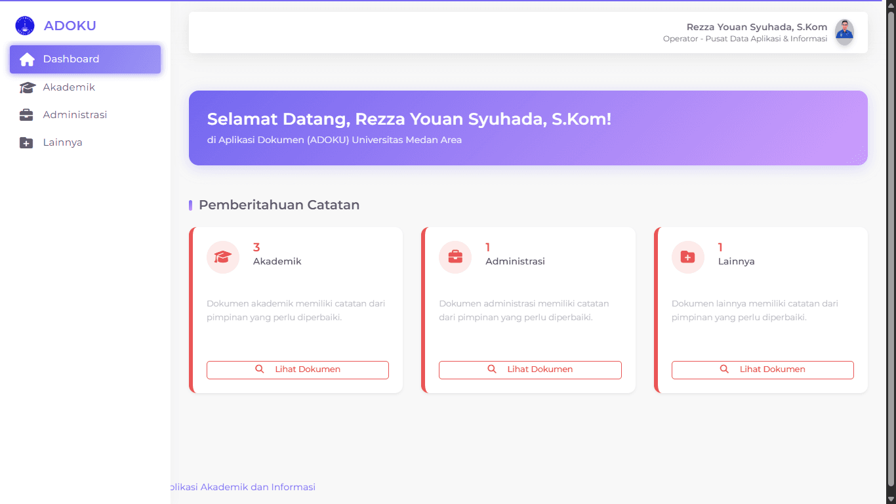Click the Akademik graduation cap sidebar icon
896x504 pixels.
pyautogui.click(x=27, y=87)
